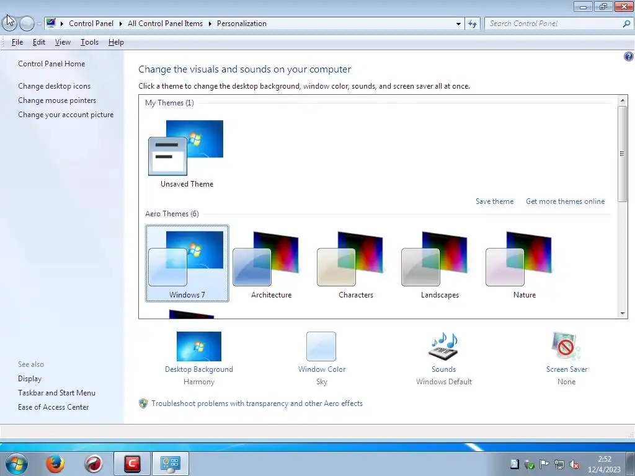
Task: Click the Control Panel Home link
Action: point(51,64)
